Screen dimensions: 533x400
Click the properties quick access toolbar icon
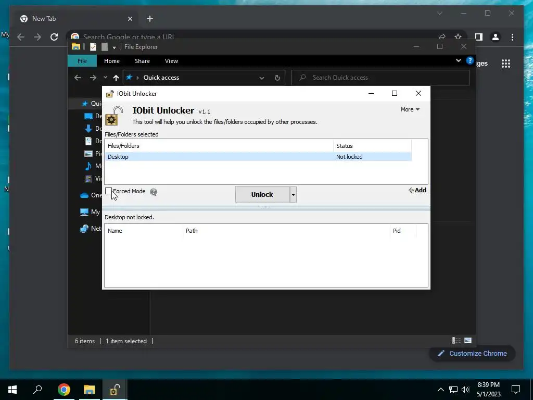point(93,47)
